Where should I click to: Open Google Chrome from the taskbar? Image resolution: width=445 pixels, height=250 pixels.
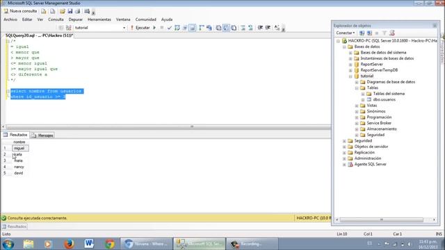click(110, 244)
